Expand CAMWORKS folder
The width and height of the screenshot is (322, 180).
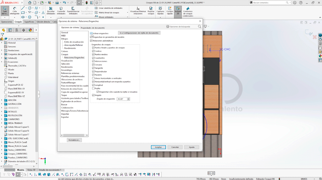click(2, 119)
